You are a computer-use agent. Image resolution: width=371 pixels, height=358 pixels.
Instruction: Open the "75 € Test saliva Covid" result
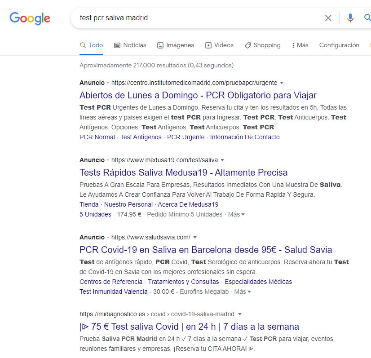tap(189, 327)
